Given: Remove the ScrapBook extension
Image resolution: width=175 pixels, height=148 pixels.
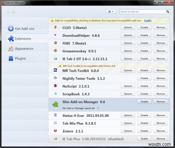Looking at the screenshot, I should click(160, 94).
